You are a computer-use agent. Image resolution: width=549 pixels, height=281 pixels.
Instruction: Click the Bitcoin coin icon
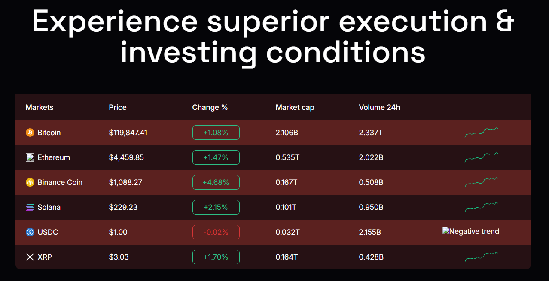point(30,133)
